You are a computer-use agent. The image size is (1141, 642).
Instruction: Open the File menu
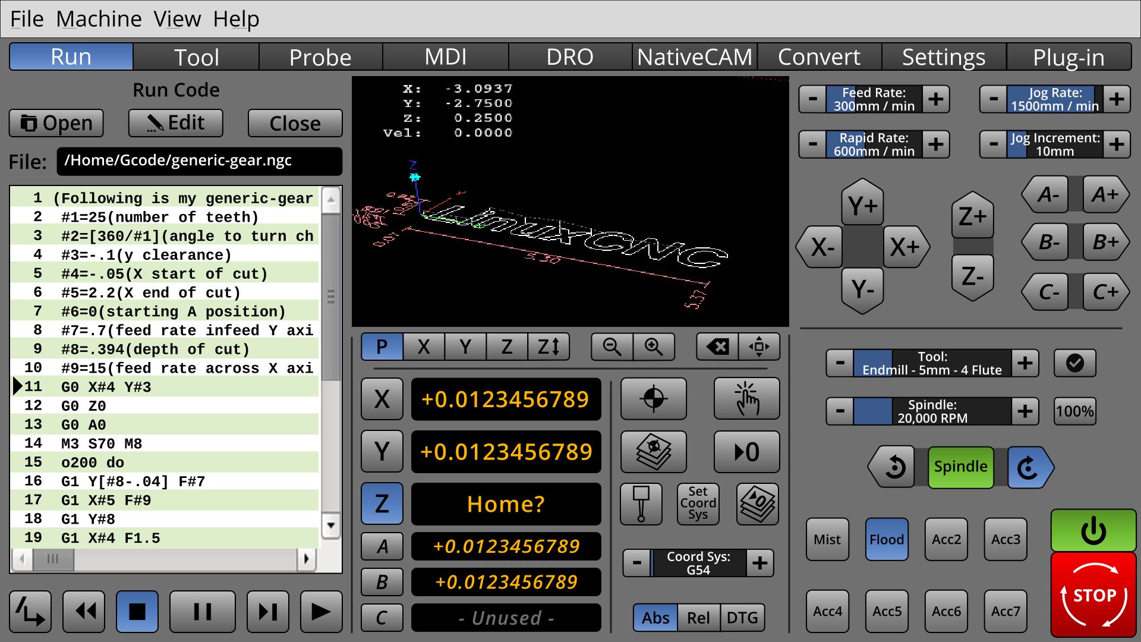[27, 19]
